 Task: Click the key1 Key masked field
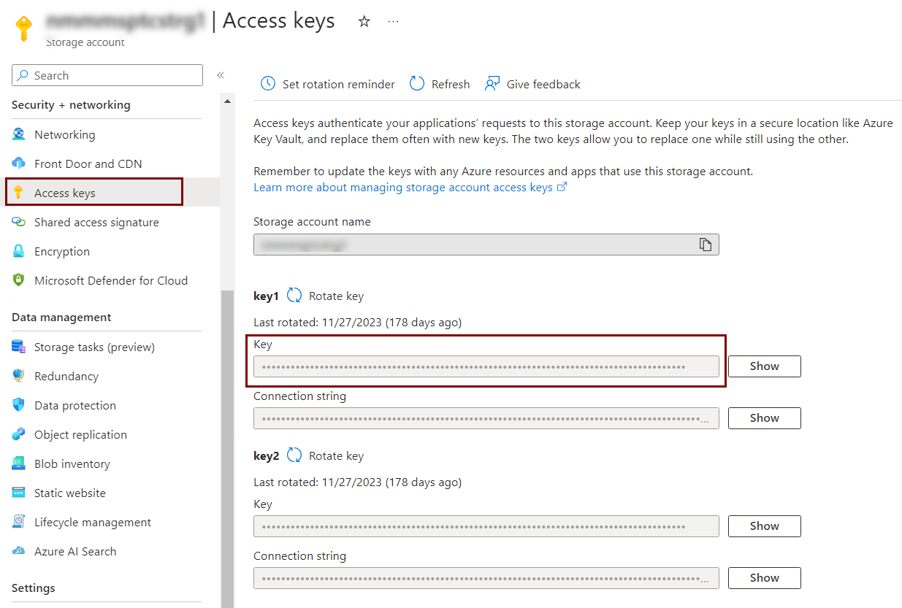[486, 366]
